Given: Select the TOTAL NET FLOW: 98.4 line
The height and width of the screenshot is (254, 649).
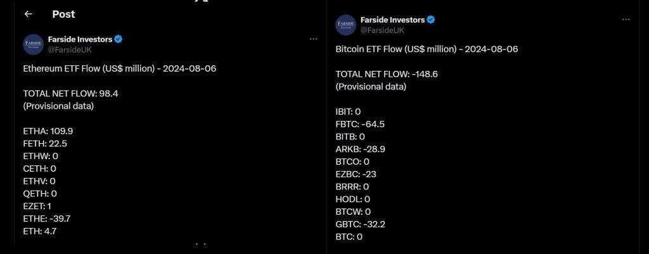Looking at the screenshot, I should coord(71,94).
